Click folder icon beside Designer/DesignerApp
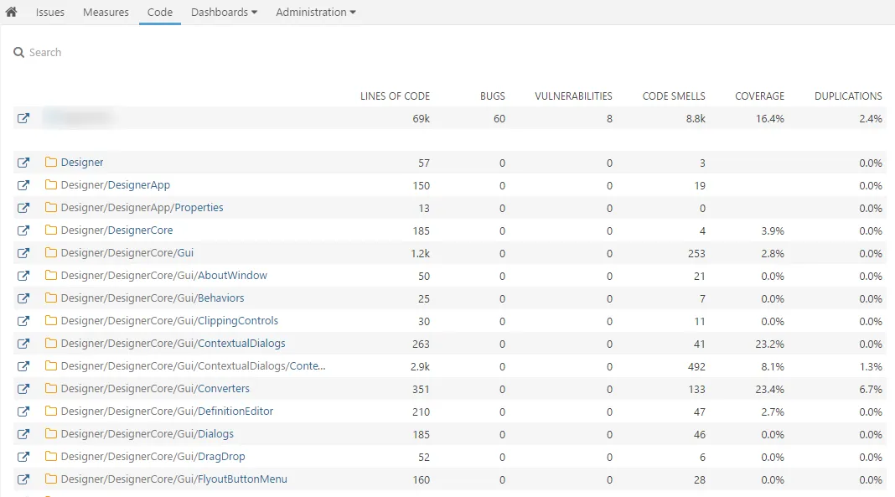 (x=51, y=184)
